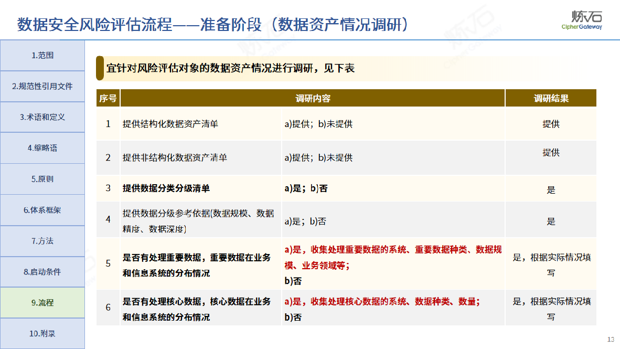Open the 2.规范性引用文件 section
Image resolution: width=620 pixels, height=349 pixels.
point(42,86)
